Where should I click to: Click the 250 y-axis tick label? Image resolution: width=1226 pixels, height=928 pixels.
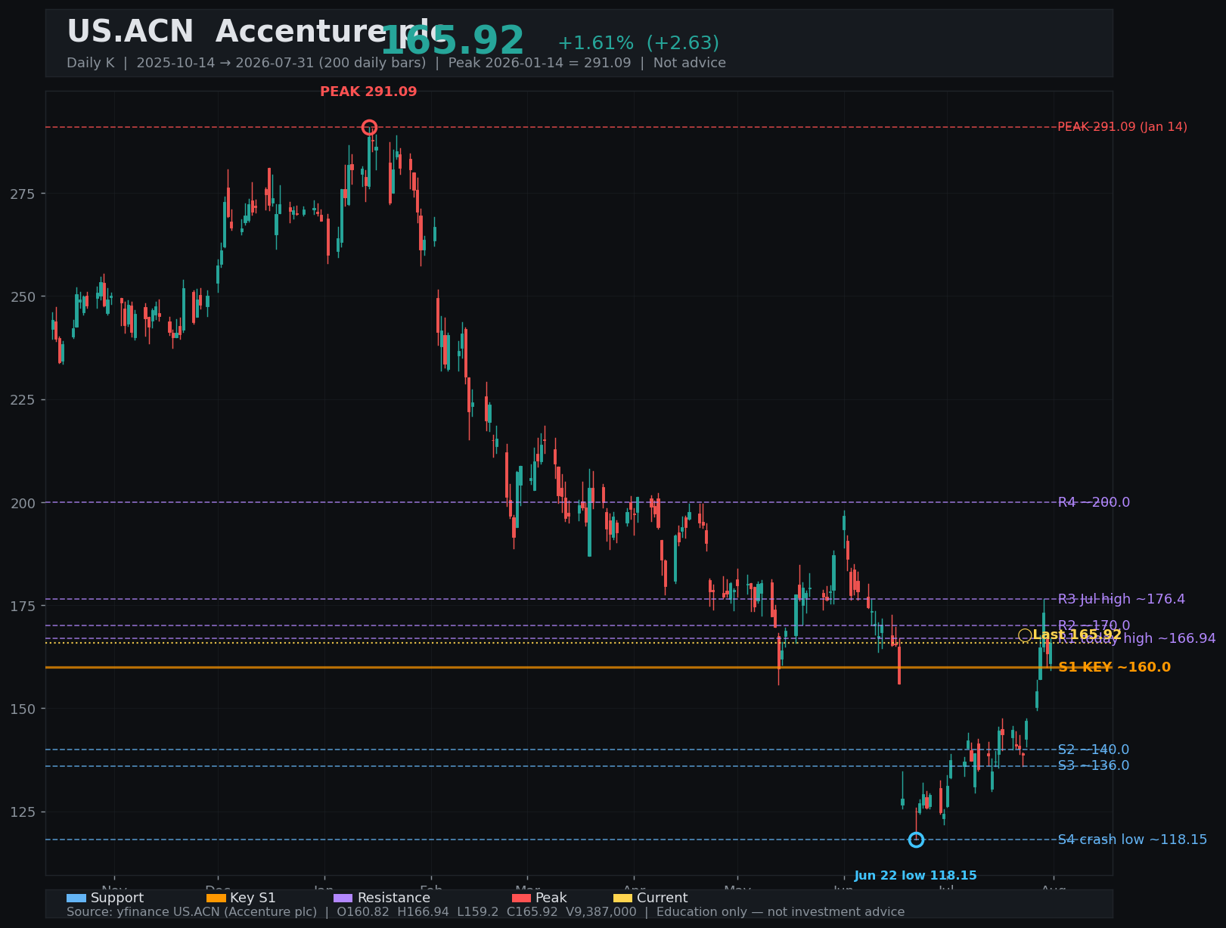click(23, 296)
